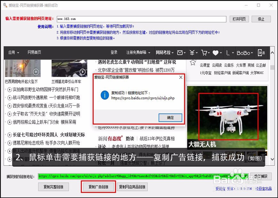The width and height of the screenshot is (278, 198).
Task: Click the 复制广告链接 button
Action: click(98, 187)
